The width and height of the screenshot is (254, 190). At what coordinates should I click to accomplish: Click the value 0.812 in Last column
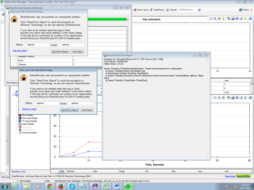227,93
